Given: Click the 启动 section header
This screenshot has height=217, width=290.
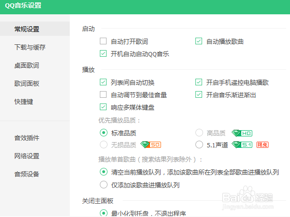Looking at the screenshot, I should 88,29.
